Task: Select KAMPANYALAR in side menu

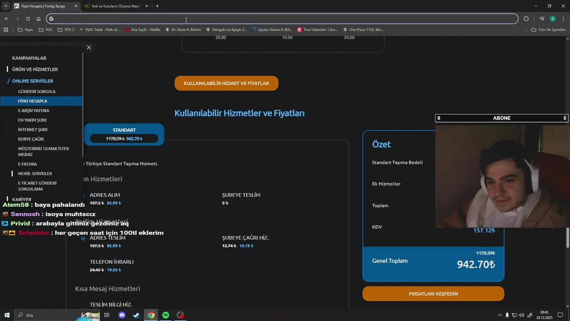Action: [x=29, y=58]
